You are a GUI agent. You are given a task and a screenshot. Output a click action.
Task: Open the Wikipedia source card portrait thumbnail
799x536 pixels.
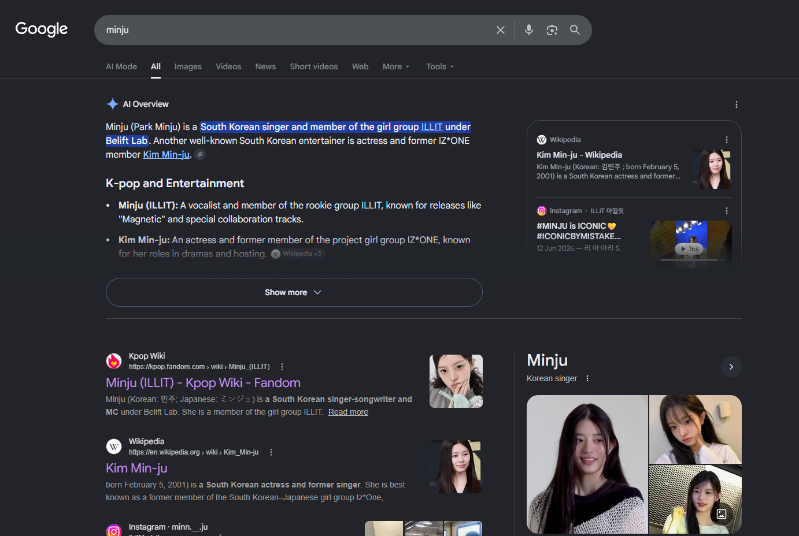712,169
